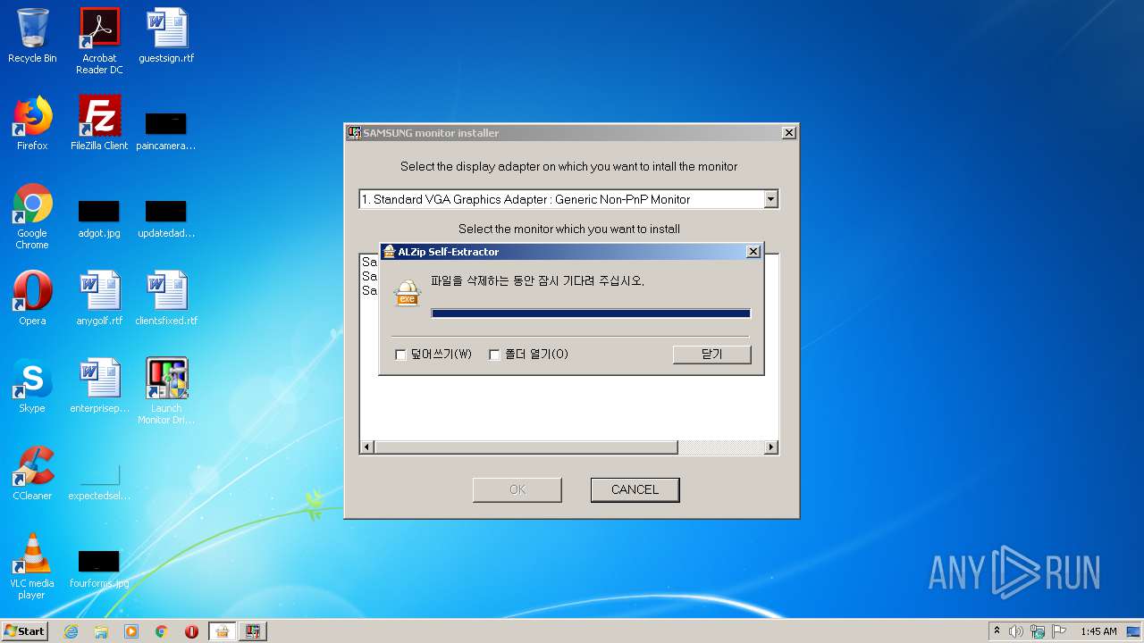
Task: Open FileZilla Client shortcut
Action: (x=99, y=123)
